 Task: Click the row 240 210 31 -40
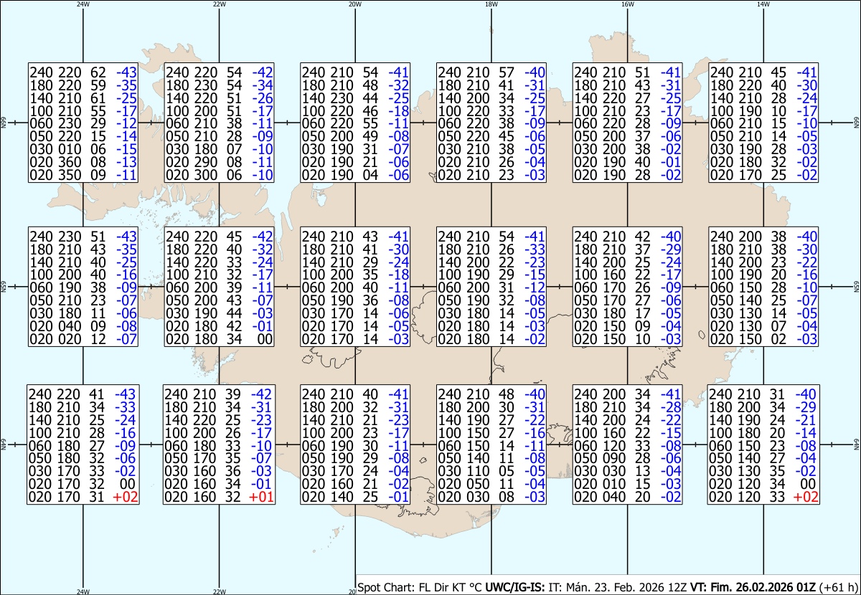763,394
